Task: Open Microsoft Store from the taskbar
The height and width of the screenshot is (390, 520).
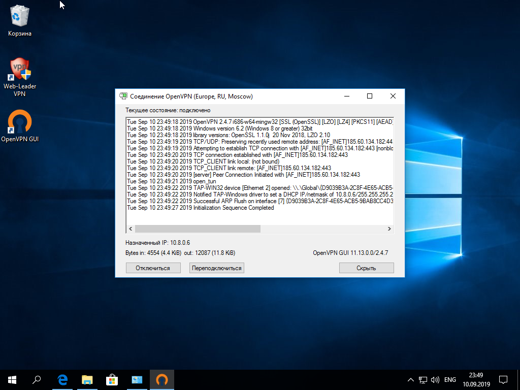Action: click(112, 380)
